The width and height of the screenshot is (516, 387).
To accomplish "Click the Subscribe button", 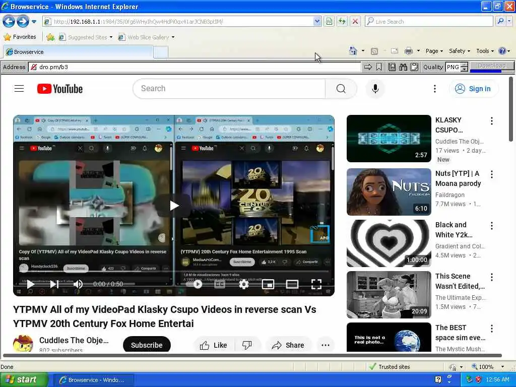I will click(x=147, y=345).
